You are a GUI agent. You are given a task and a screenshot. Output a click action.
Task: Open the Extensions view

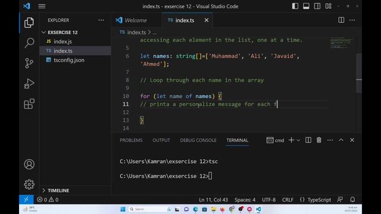click(29, 104)
